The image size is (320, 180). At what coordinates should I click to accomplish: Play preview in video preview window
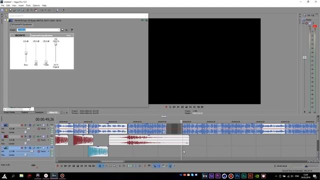pyautogui.click(x=178, y=106)
